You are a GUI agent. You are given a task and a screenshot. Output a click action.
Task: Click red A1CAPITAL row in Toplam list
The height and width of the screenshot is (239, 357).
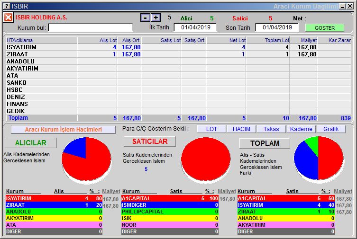tap(286, 198)
